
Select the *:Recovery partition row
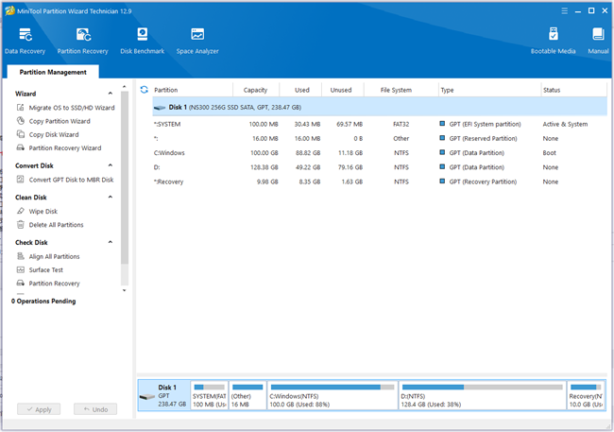380,181
